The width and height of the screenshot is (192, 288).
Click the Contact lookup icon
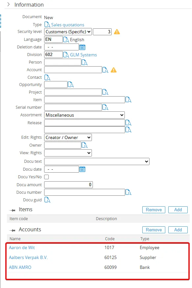(x=47, y=77)
